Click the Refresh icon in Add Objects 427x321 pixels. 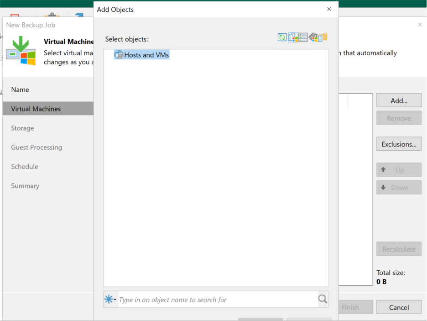282,37
